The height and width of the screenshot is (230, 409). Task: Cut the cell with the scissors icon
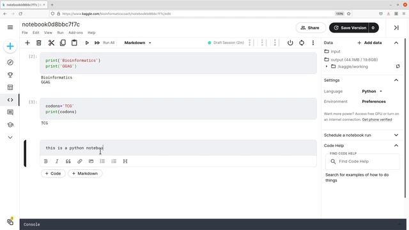[x=51, y=43]
